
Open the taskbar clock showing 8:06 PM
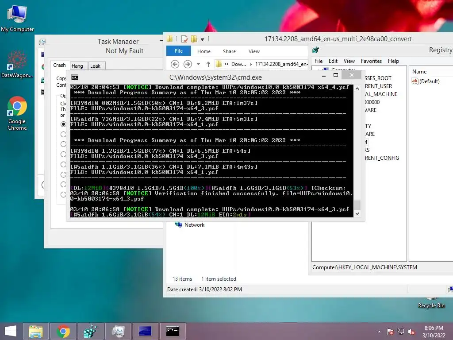coord(434,331)
